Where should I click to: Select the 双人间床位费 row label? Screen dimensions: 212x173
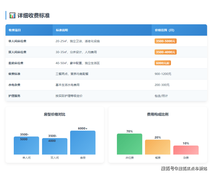point(17,52)
